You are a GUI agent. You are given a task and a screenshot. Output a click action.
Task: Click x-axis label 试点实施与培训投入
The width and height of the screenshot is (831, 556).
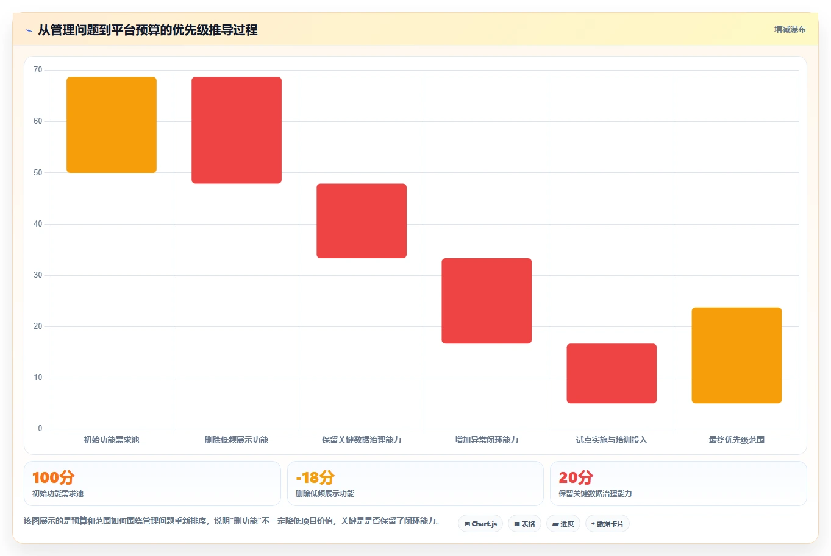tap(612, 440)
